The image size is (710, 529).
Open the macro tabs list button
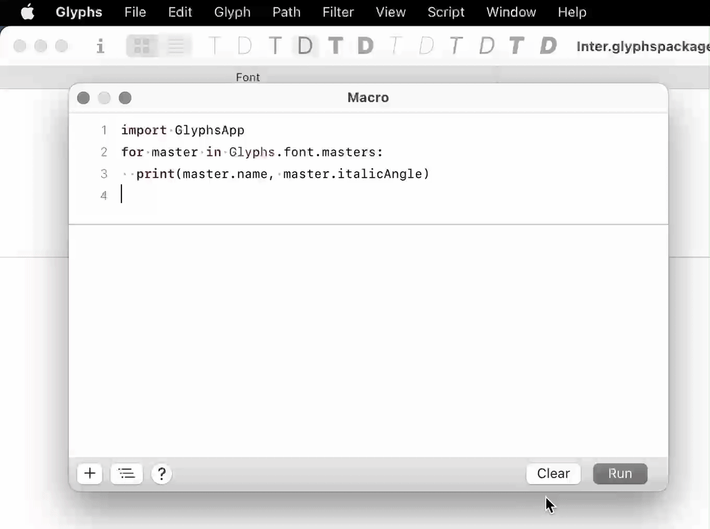126,474
